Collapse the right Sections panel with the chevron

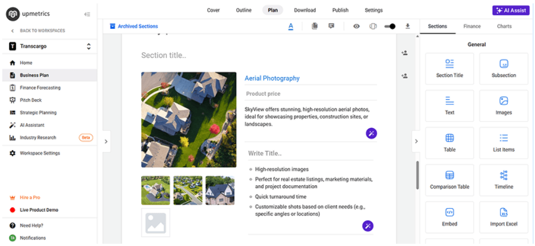pos(416,141)
